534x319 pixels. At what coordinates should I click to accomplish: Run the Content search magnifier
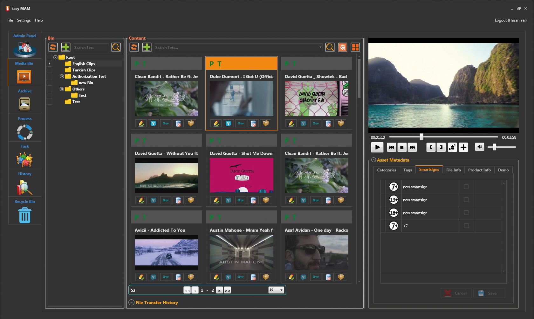[x=330, y=47]
